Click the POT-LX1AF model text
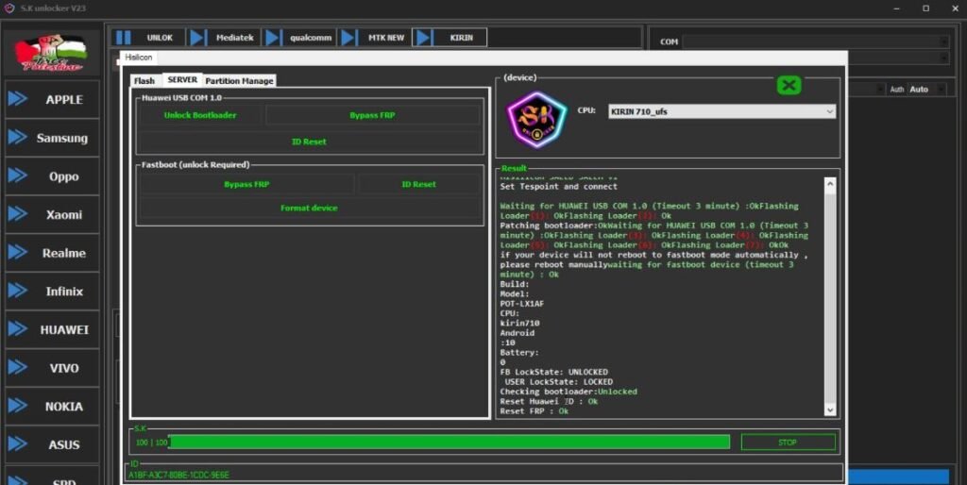The height and width of the screenshot is (485, 967). (521, 304)
